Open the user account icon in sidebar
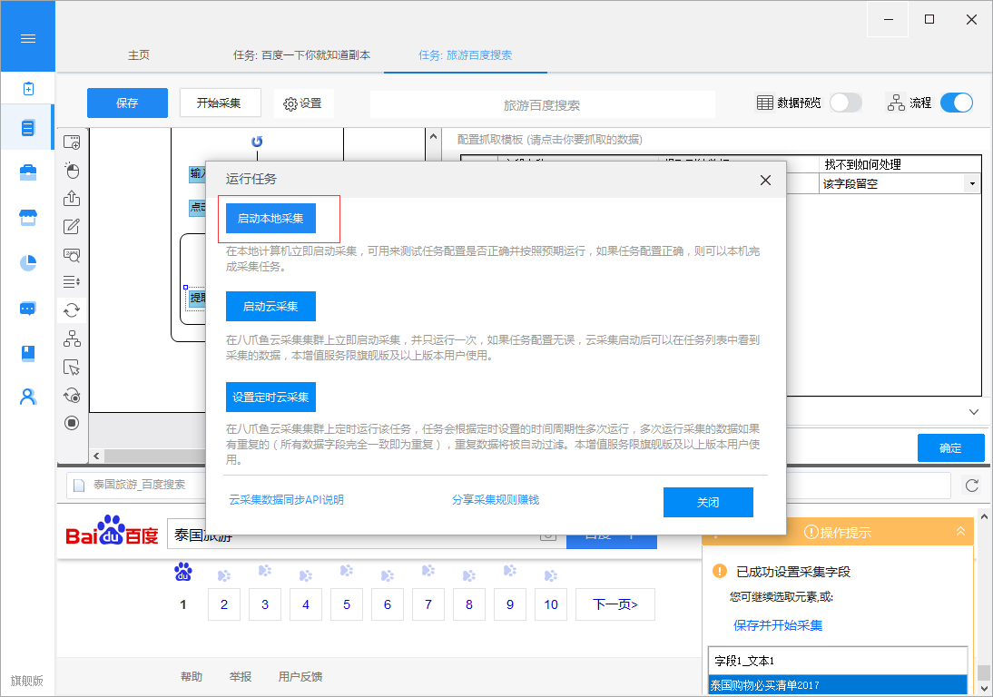Screen dimensions: 993x697 tap(28, 397)
